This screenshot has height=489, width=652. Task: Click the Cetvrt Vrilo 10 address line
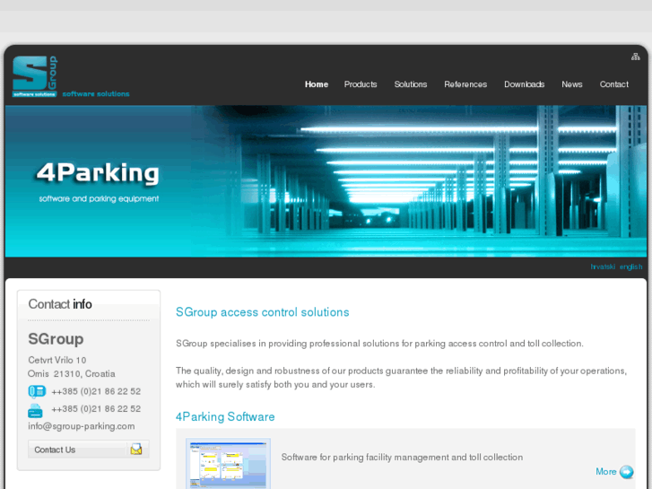57,360
